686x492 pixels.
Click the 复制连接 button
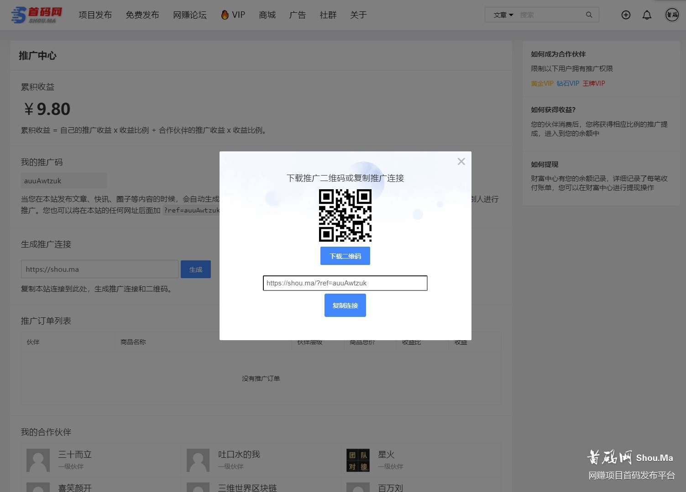point(345,305)
